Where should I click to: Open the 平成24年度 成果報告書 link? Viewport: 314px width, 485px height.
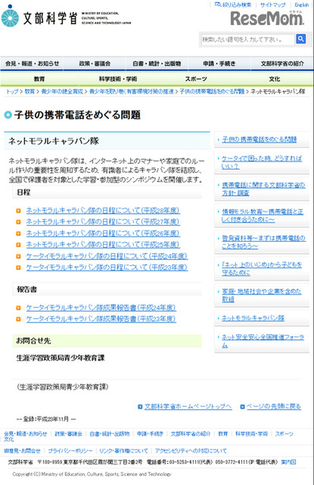coord(101,308)
